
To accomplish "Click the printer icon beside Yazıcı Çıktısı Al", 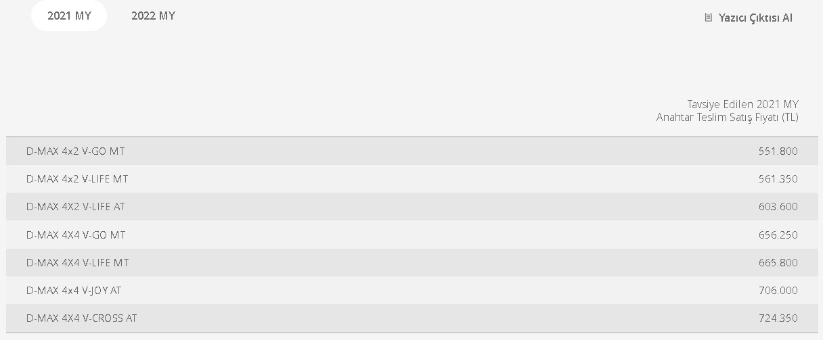I will click(709, 18).
